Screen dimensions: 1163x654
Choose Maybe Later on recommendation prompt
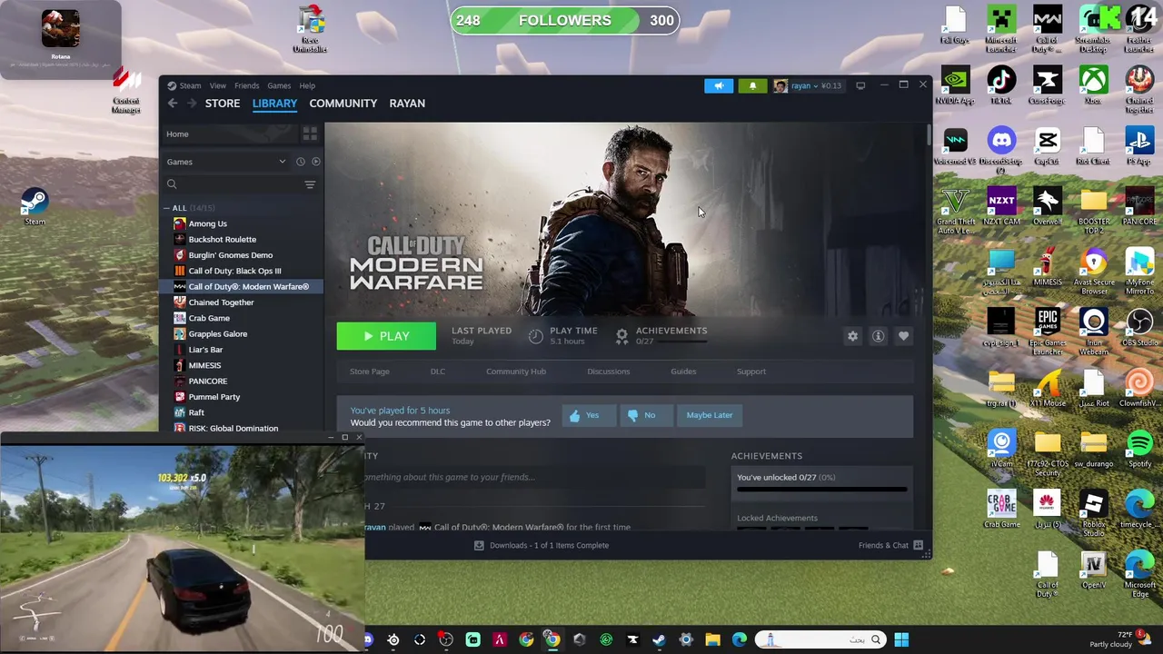pyautogui.click(x=710, y=415)
